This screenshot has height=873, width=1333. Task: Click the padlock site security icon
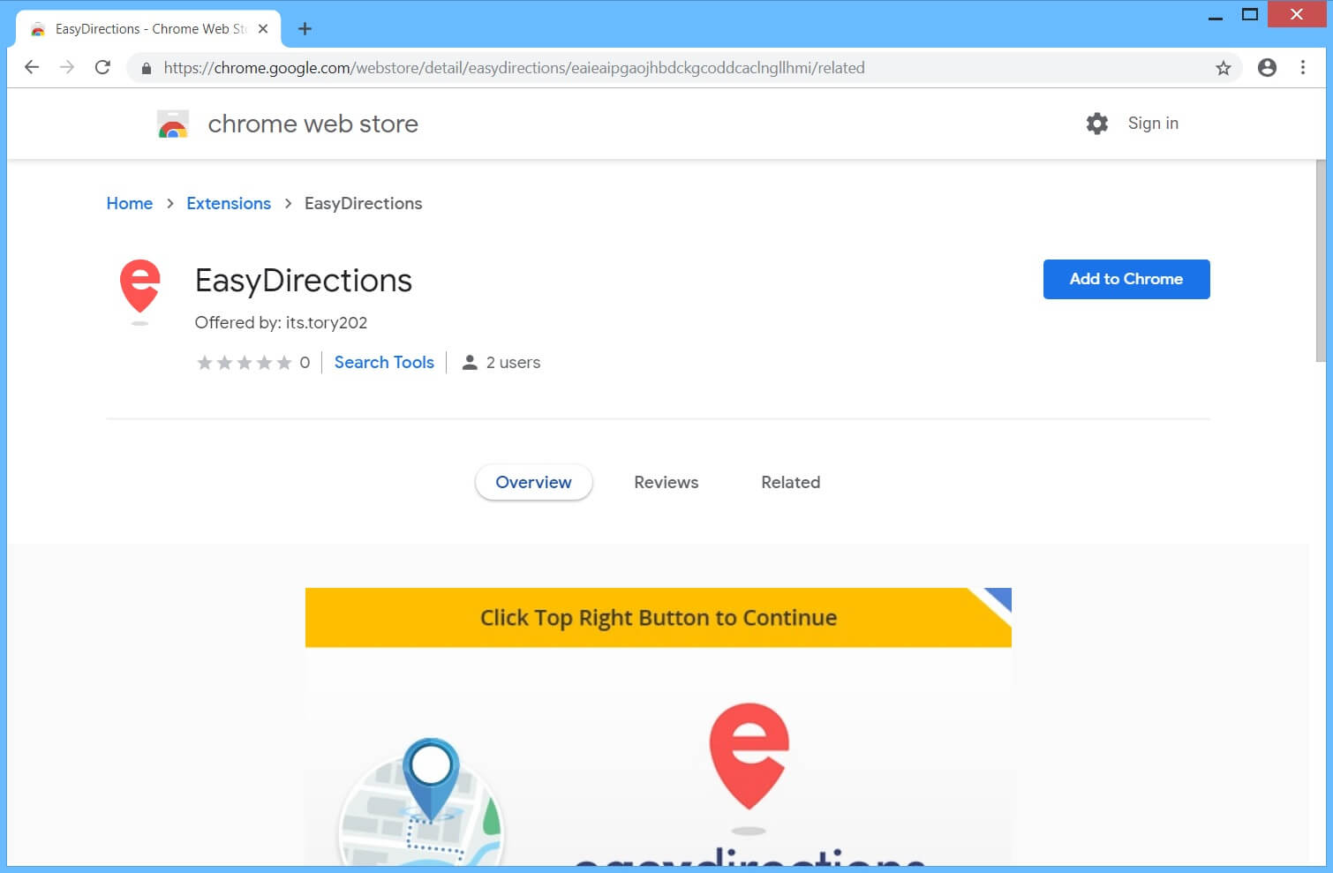tap(147, 68)
